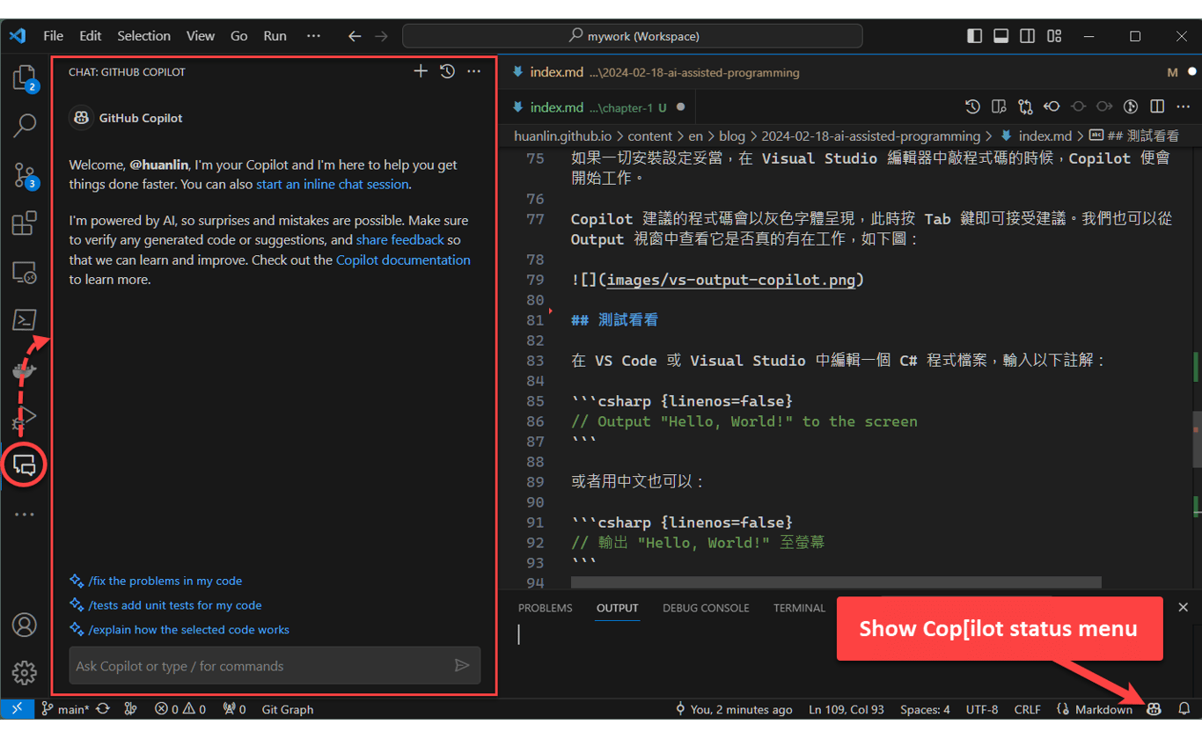Open editor more actions menu
This screenshot has height=739, width=1202.
pos(1184,106)
